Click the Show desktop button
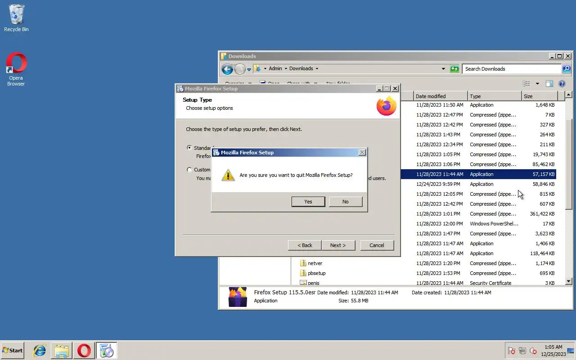Image resolution: width=576 pixels, height=360 pixels. (571, 351)
